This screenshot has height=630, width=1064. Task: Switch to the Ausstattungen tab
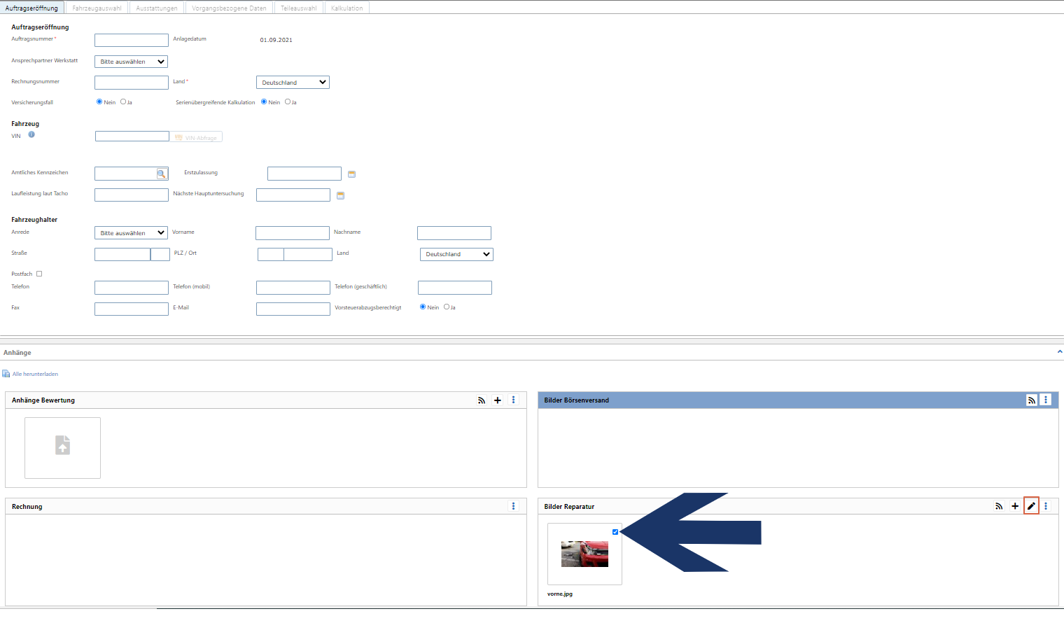pyautogui.click(x=157, y=8)
